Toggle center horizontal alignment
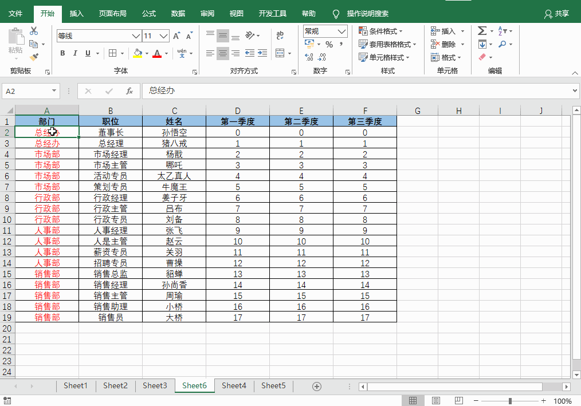 pos(223,53)
